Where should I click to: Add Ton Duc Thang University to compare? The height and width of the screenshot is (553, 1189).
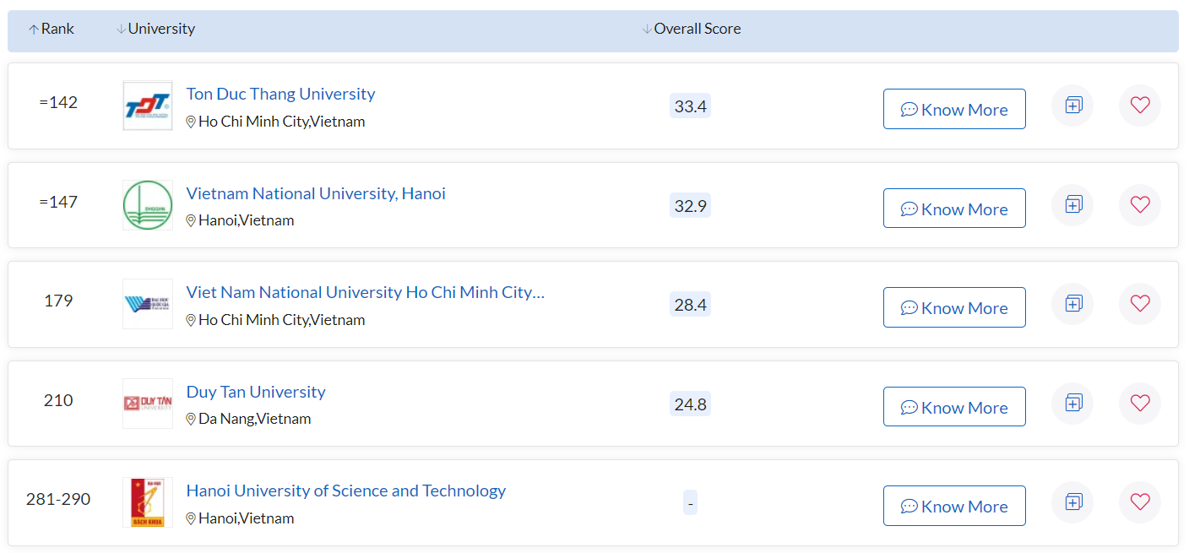tap(1072, 106)
